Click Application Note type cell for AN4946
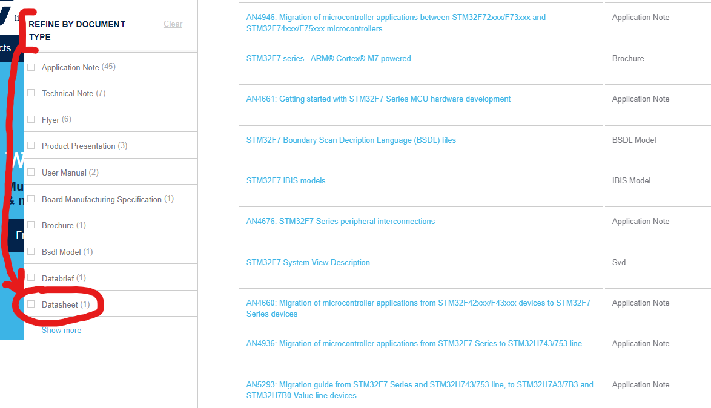This screenshot has height=408, width=711. (640, 17)
